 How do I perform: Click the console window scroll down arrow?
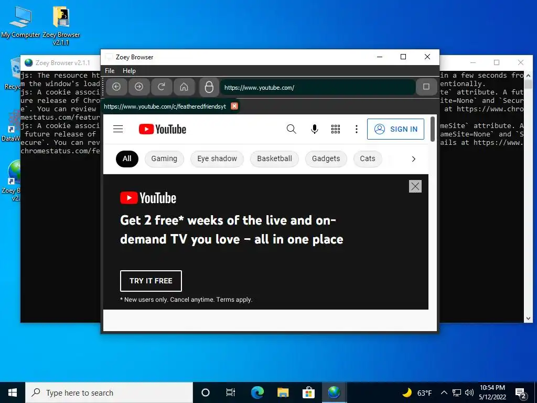click(528, 319)
